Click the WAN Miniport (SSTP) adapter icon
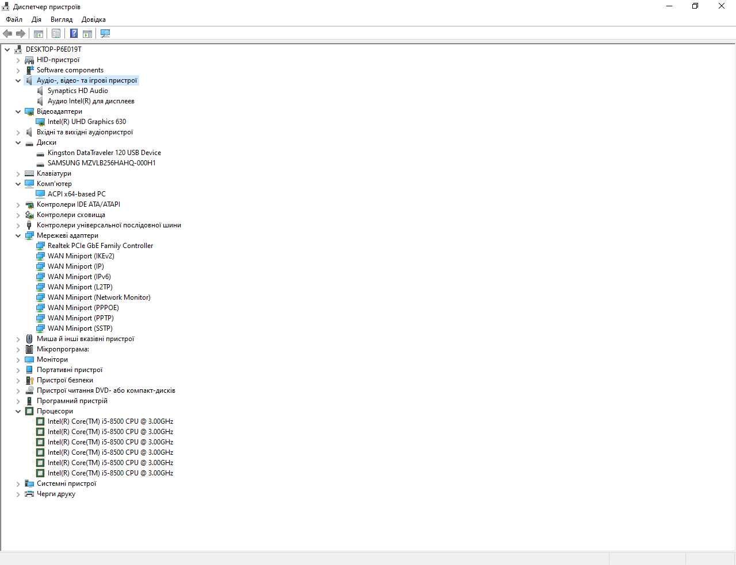This screenshot has width=736, height=565. point(40,328)
